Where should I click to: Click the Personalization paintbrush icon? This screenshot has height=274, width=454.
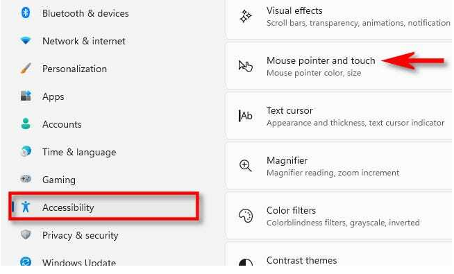pyautogui.click(x=26, y=69)
